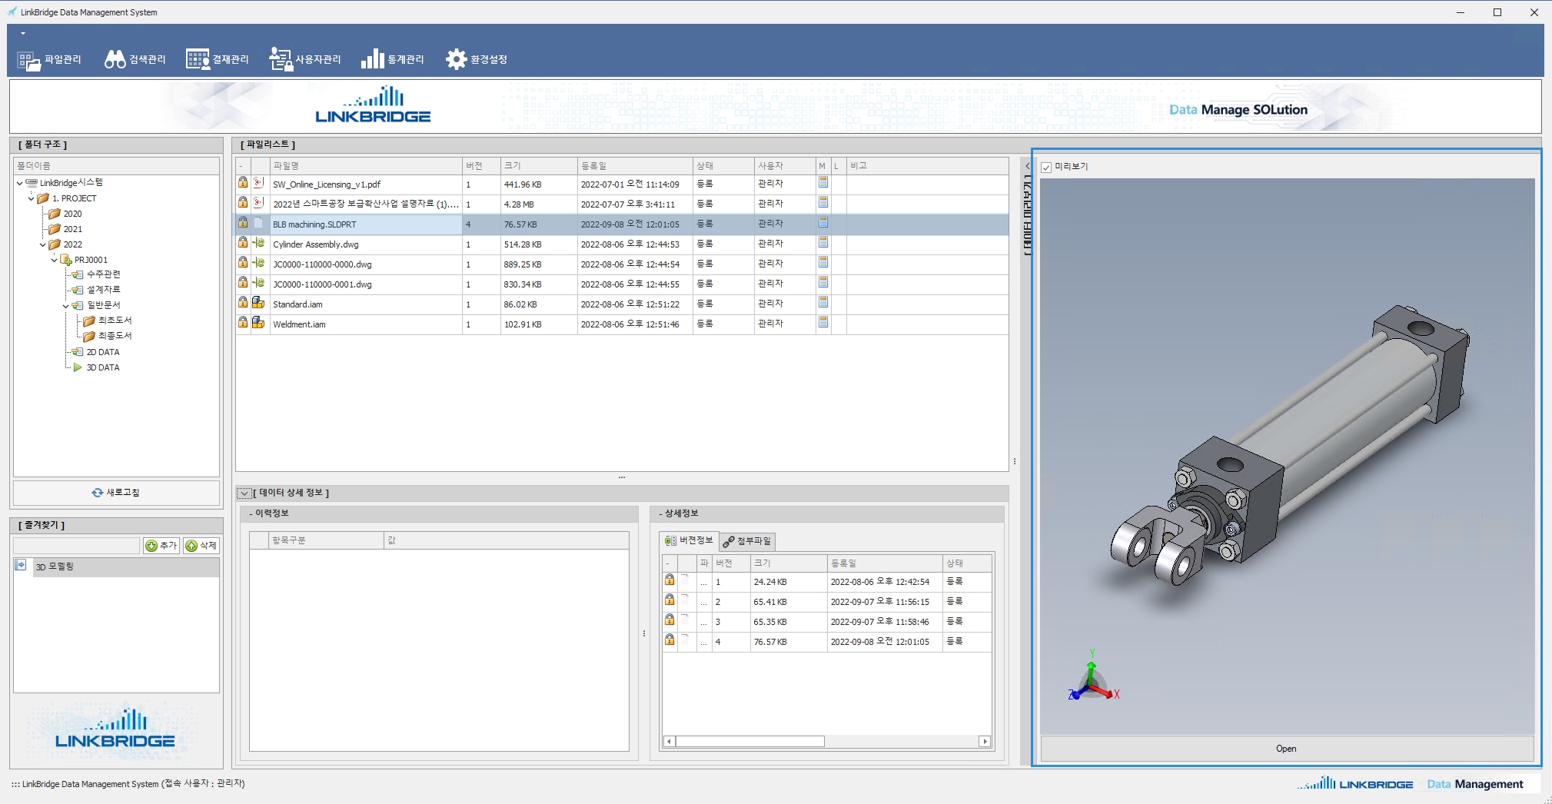This screenshot has width=1552, height=804.
Task: Open 결재관리 approval management icon
Action: pos(198,60)
